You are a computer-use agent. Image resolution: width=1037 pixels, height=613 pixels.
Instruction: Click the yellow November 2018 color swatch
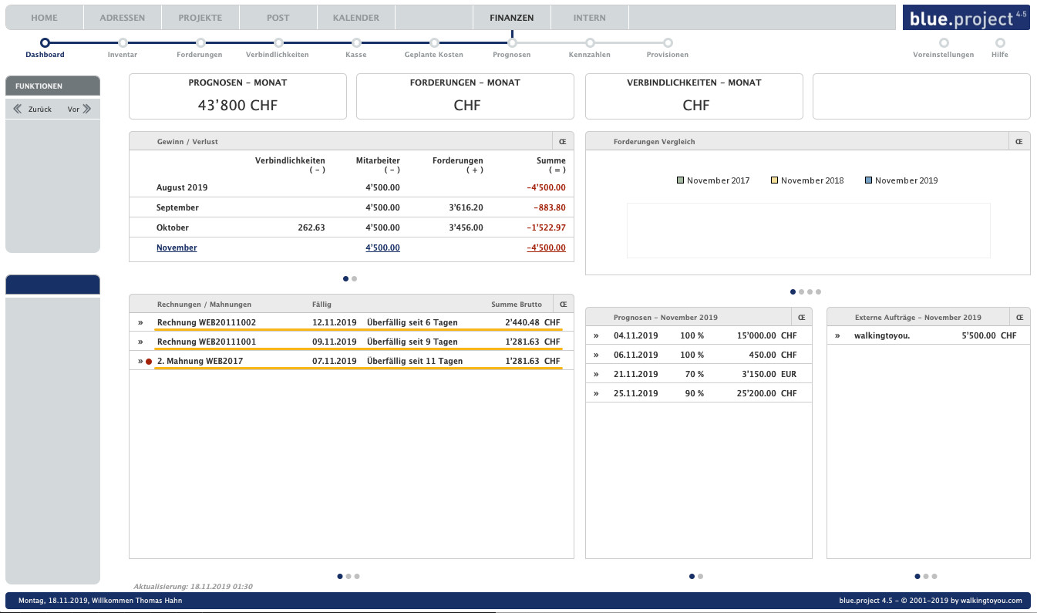pyautogui.click(x=773, y=180)
